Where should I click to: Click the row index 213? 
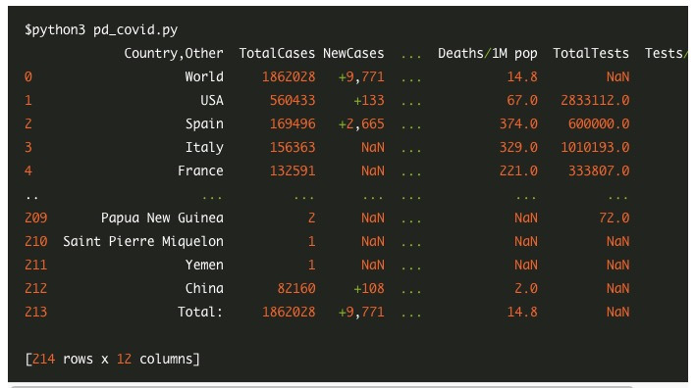[36, 312]
